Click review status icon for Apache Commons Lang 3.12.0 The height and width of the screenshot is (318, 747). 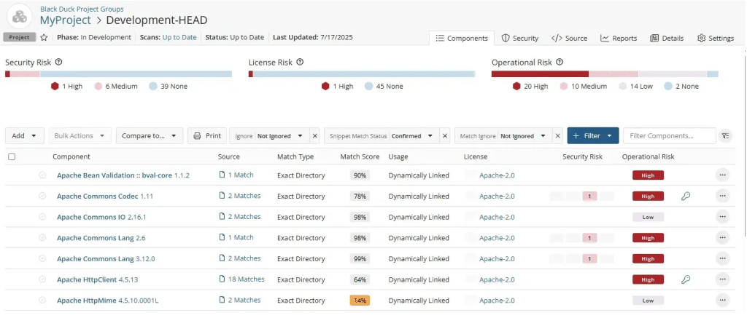pos(42,258)
